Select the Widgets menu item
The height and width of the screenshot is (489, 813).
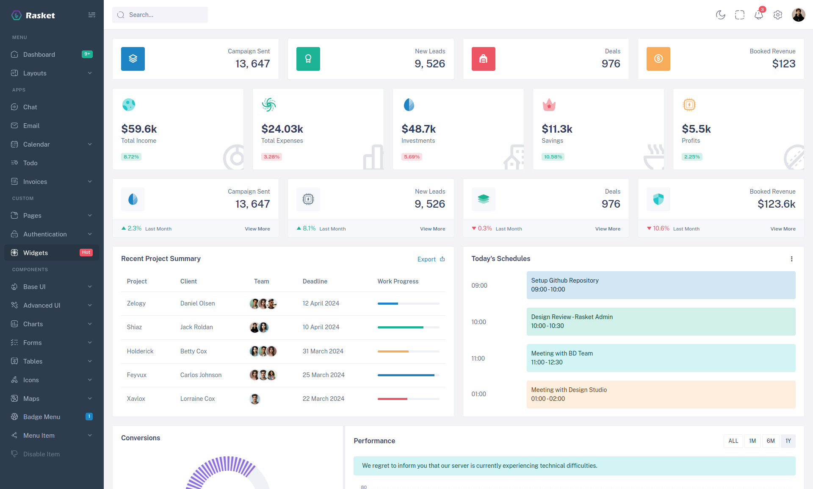(52, 253)
